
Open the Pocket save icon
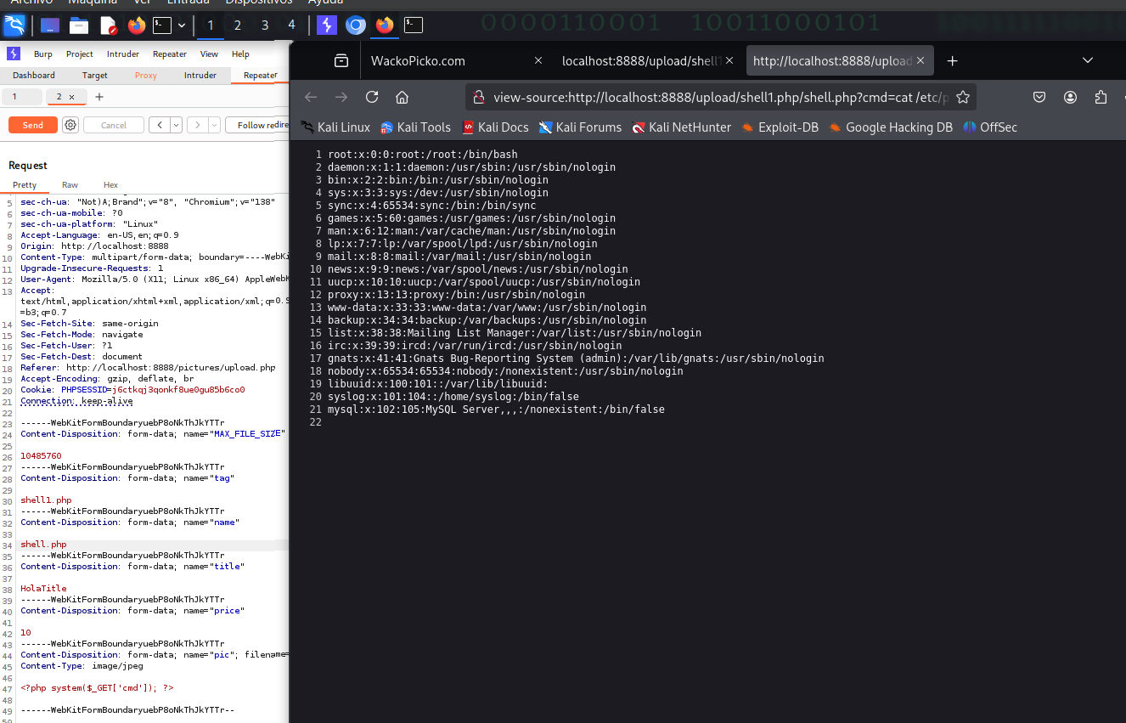click(x=1039, y=97)
